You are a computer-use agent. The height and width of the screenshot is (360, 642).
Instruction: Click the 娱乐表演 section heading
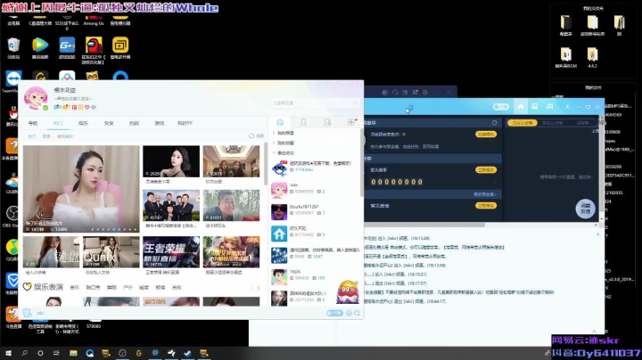coord(48,287)
